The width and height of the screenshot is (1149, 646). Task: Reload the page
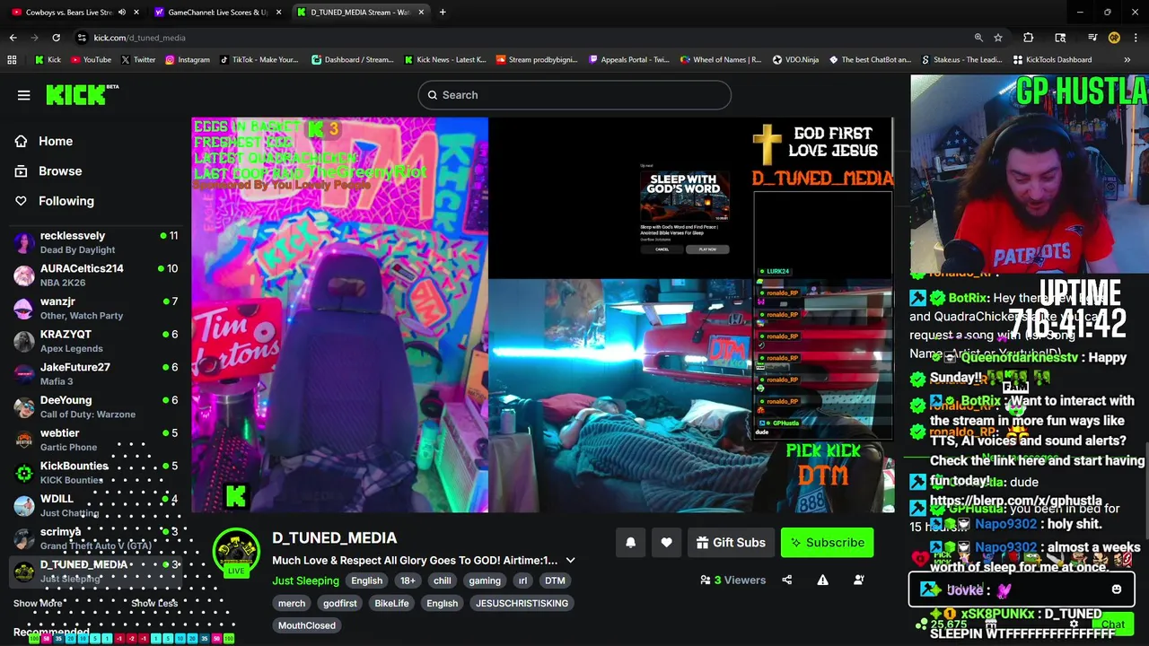(56, 38)
